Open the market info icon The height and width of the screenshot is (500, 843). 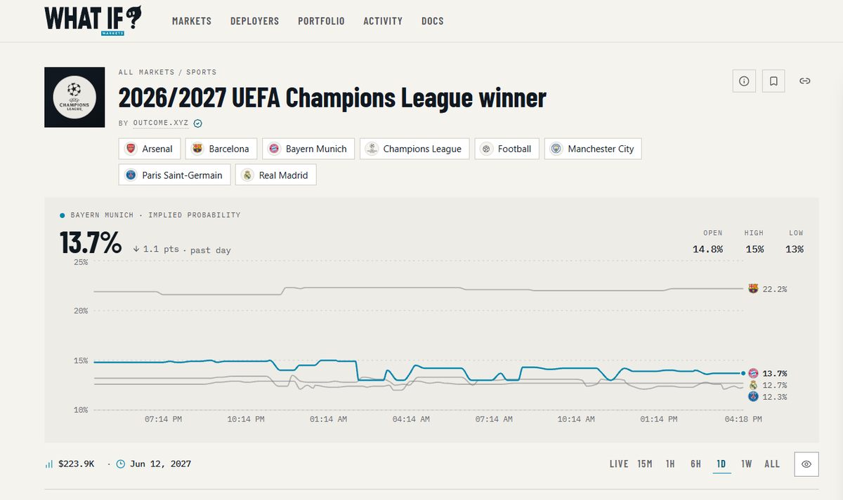744,81
